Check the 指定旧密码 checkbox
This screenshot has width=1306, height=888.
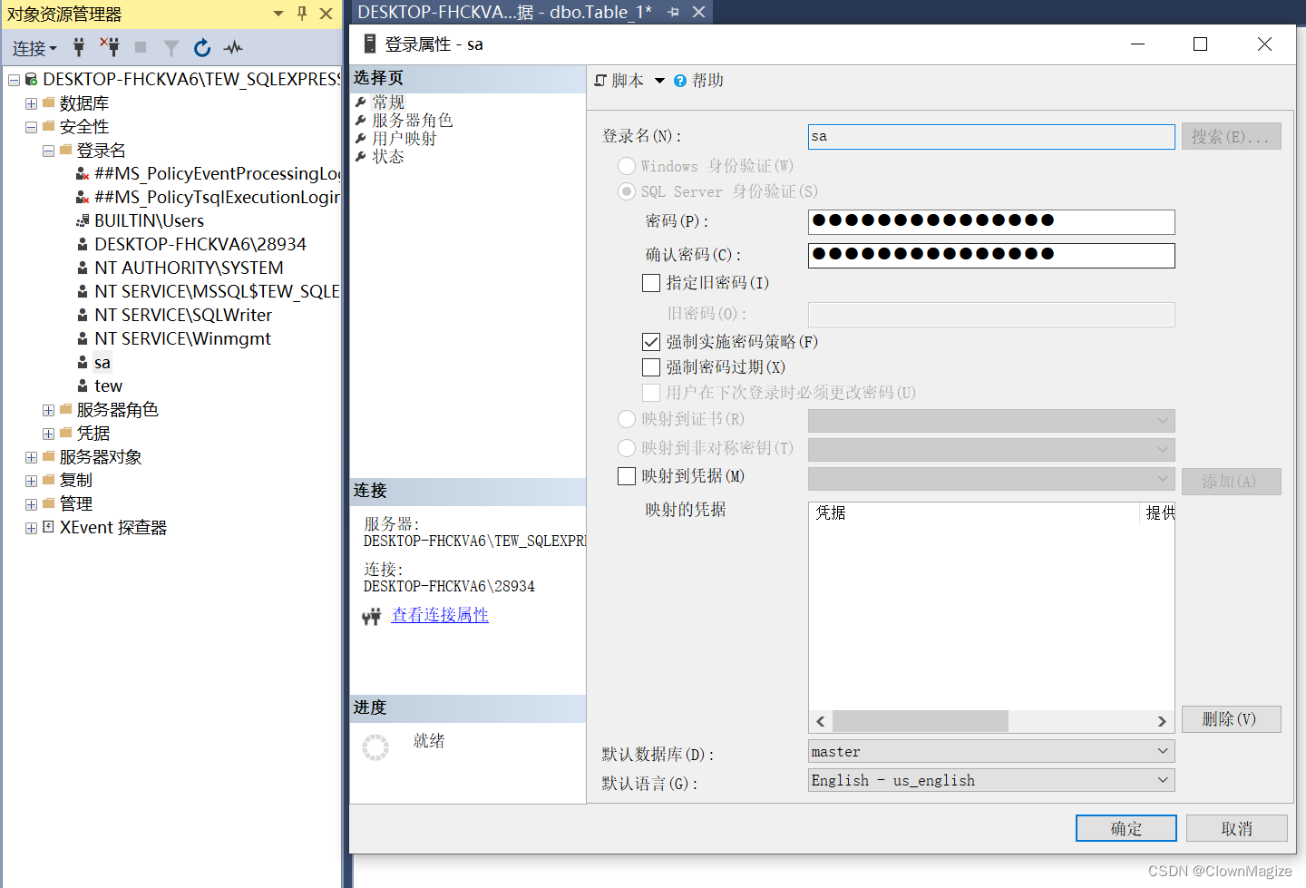[650, 283]
